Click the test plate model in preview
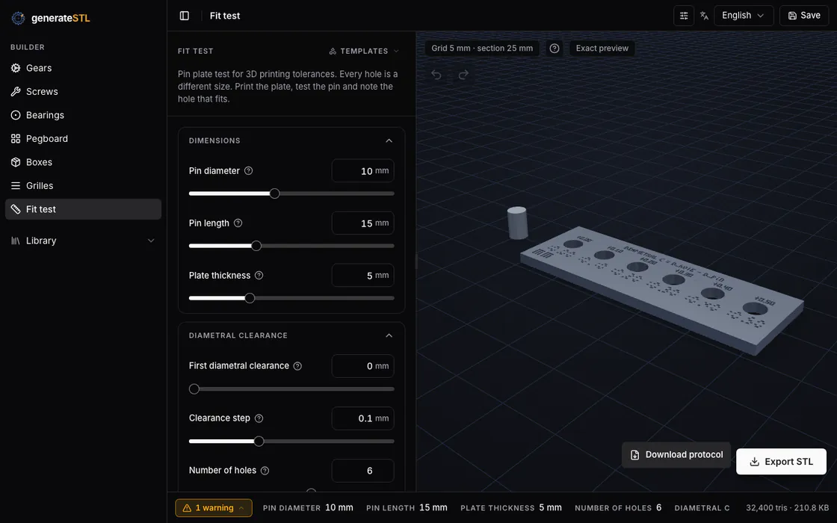The image size is (837, 523). [662, 291]
